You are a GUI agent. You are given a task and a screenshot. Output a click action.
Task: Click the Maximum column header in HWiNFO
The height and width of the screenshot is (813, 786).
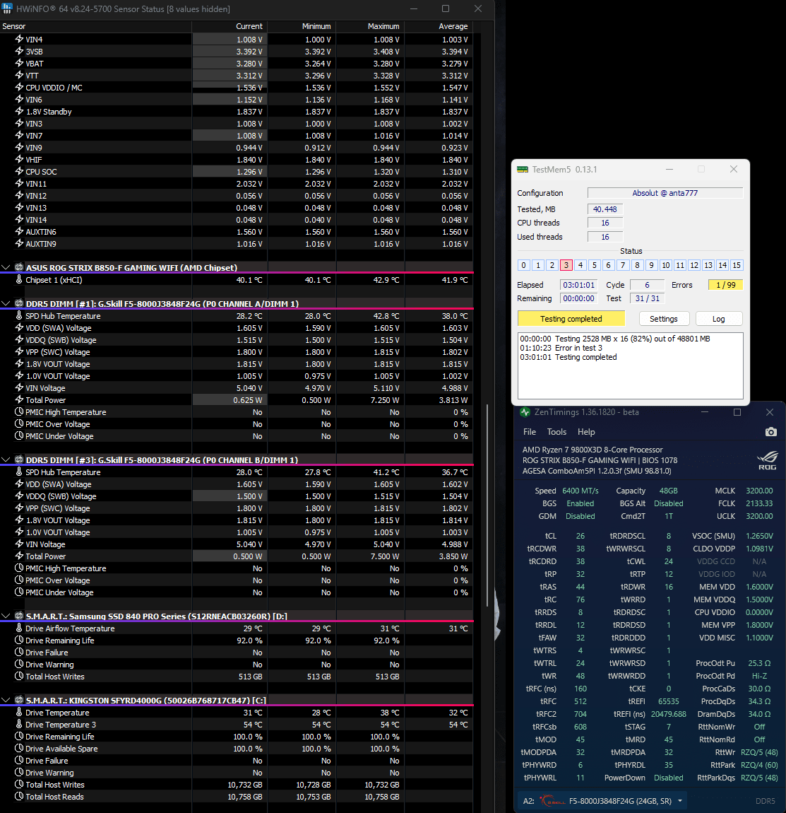click(x=370, y=26)
